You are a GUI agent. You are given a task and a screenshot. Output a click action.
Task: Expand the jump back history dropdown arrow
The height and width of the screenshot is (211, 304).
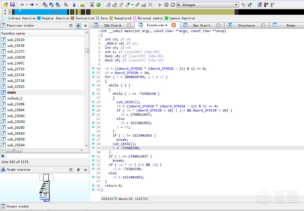(27, 5)
